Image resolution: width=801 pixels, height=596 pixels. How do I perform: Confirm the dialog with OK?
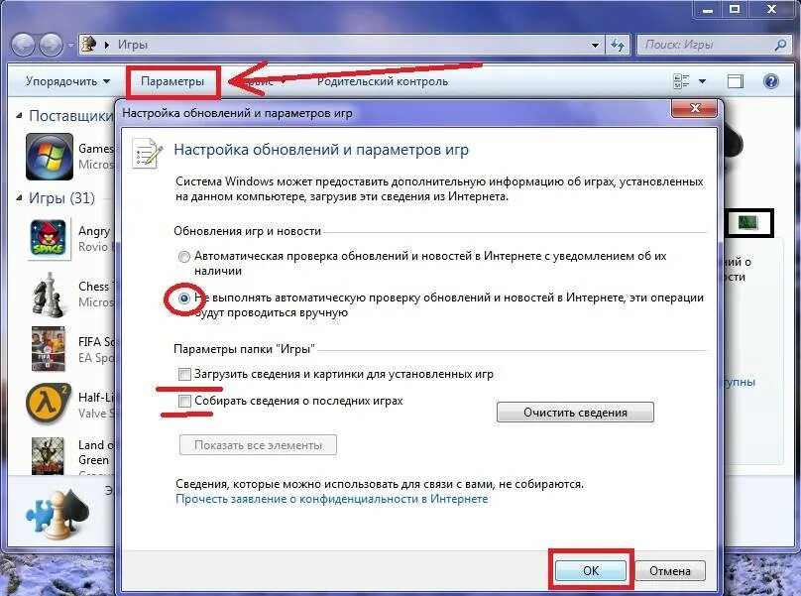click(591, 571)
